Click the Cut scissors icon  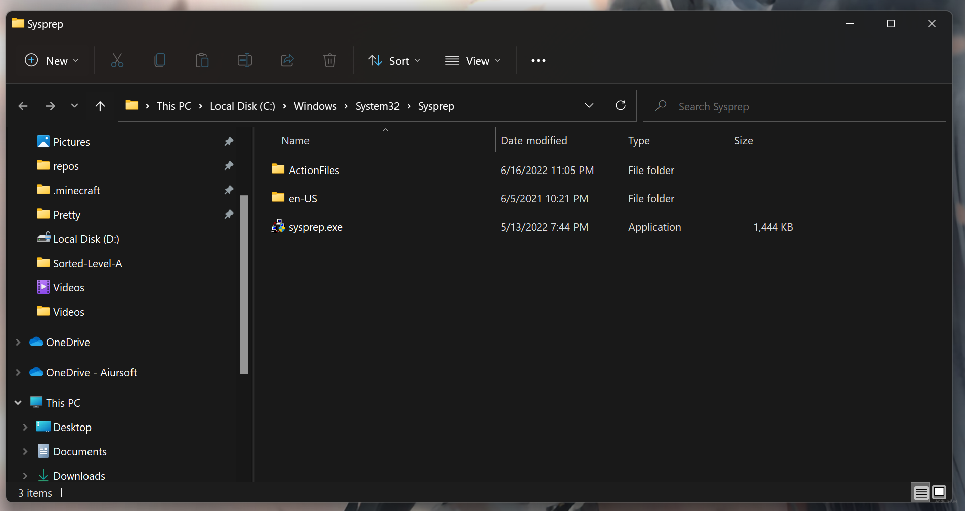(x=117, y=61)
